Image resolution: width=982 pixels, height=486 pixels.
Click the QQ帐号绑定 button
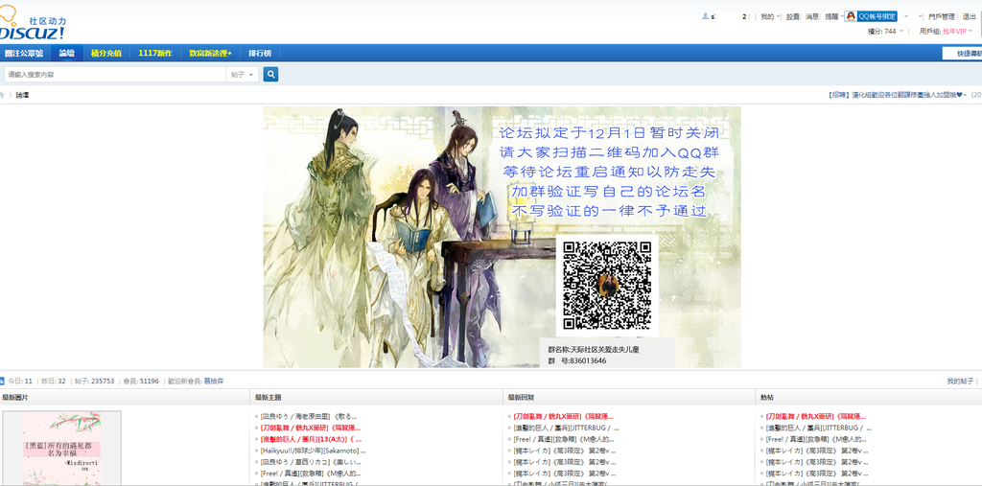[871, 16]
